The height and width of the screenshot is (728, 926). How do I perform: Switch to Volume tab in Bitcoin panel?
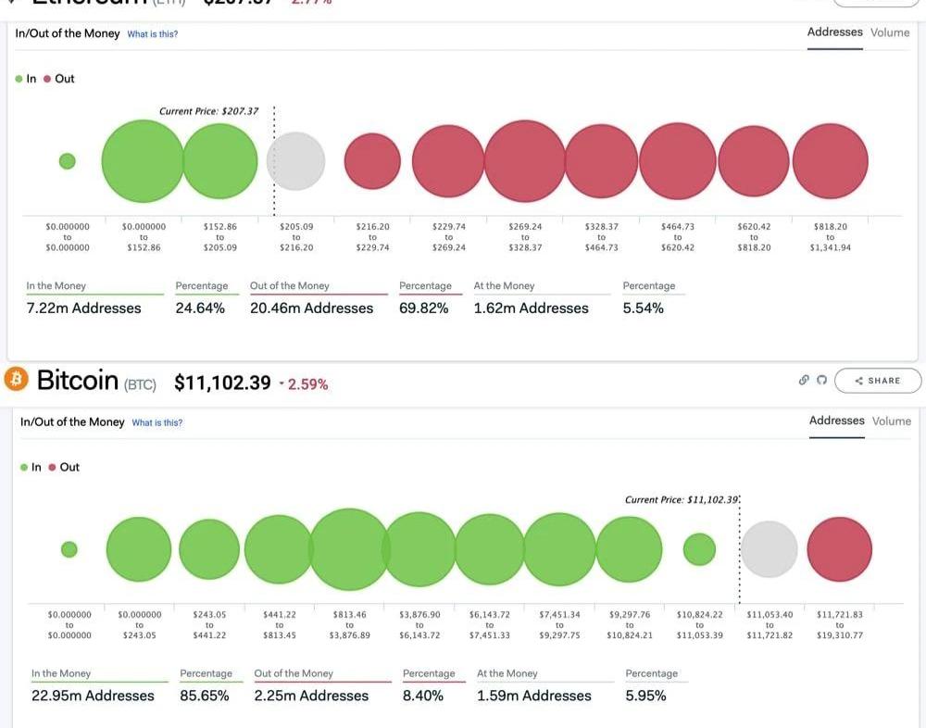pyautogui.click(x=892, y=420)
